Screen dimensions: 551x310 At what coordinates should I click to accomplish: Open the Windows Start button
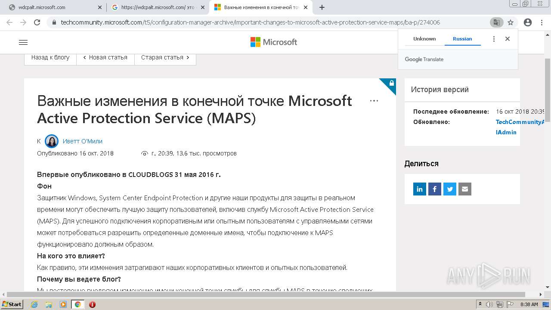tap(12, 304)
